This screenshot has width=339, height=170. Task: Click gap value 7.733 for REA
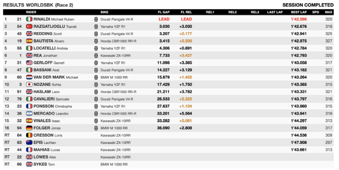164,55
